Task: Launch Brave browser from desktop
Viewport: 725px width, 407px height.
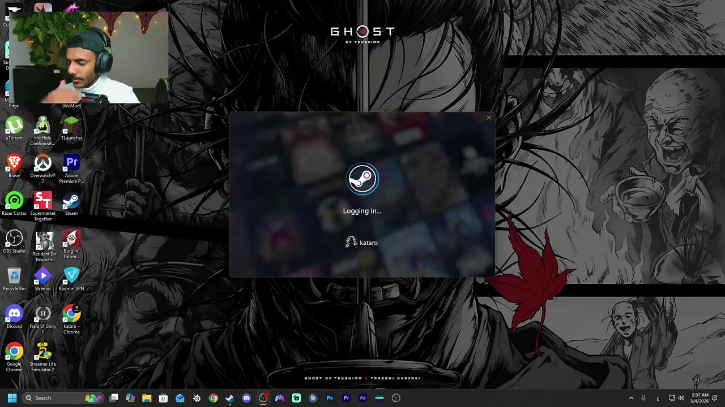Action: tap(14, 166)
